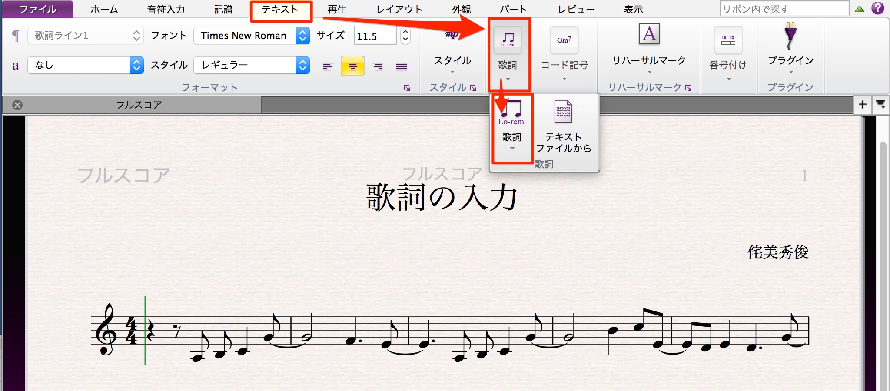Open the 番号付け numbering tool
890x391 pixels.
728,40
